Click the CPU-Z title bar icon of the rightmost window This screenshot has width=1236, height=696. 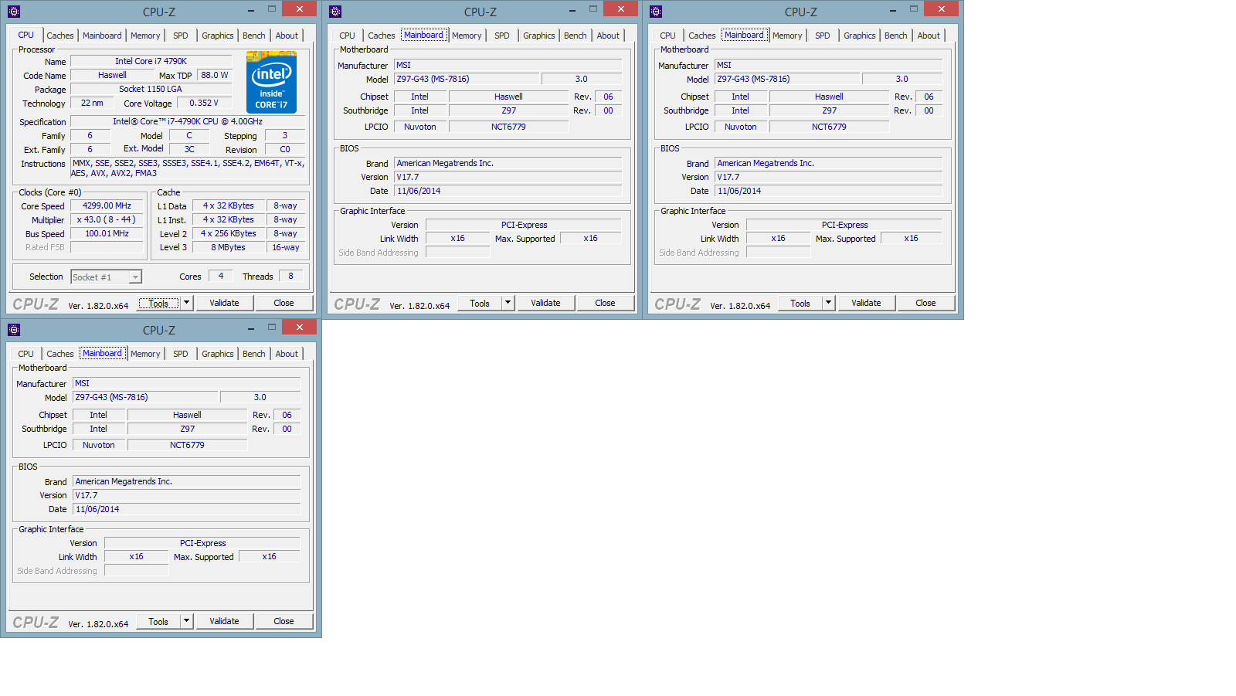(656, 12)
